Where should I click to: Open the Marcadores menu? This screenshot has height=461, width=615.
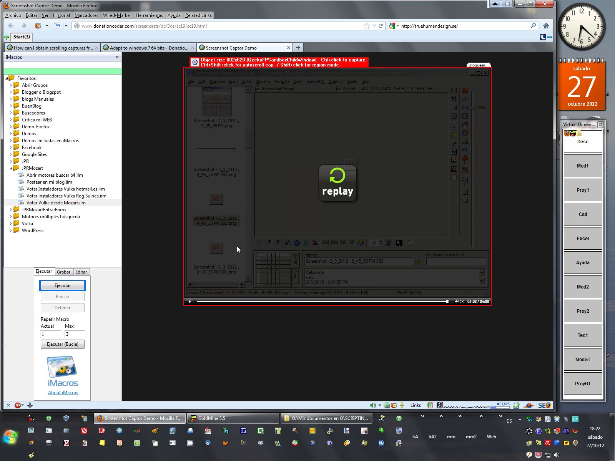[x=86, y=15]
